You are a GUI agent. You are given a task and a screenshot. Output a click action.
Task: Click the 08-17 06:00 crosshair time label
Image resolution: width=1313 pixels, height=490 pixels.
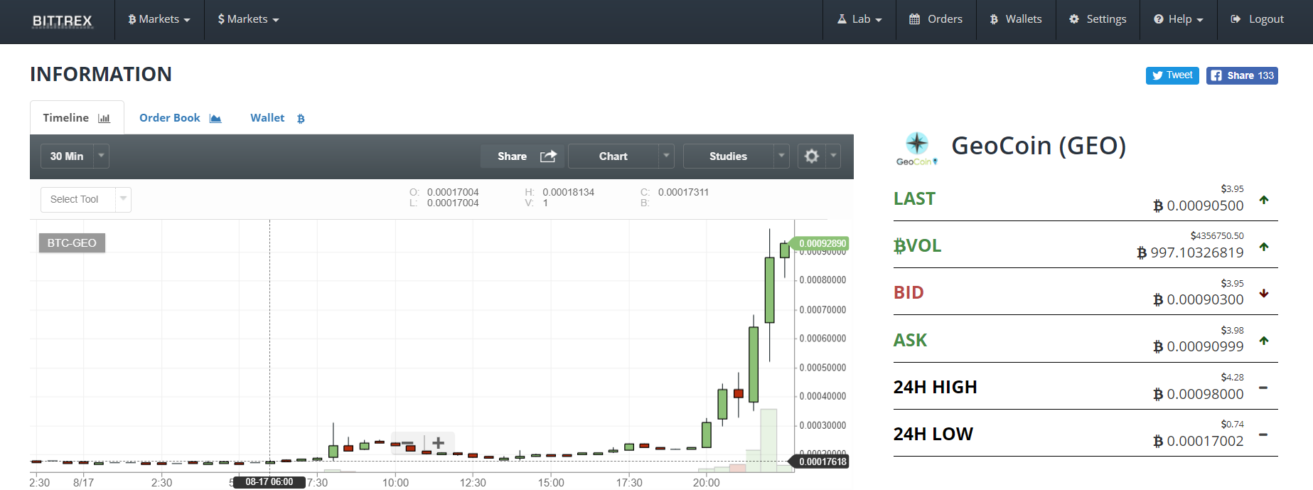[269, 482]
